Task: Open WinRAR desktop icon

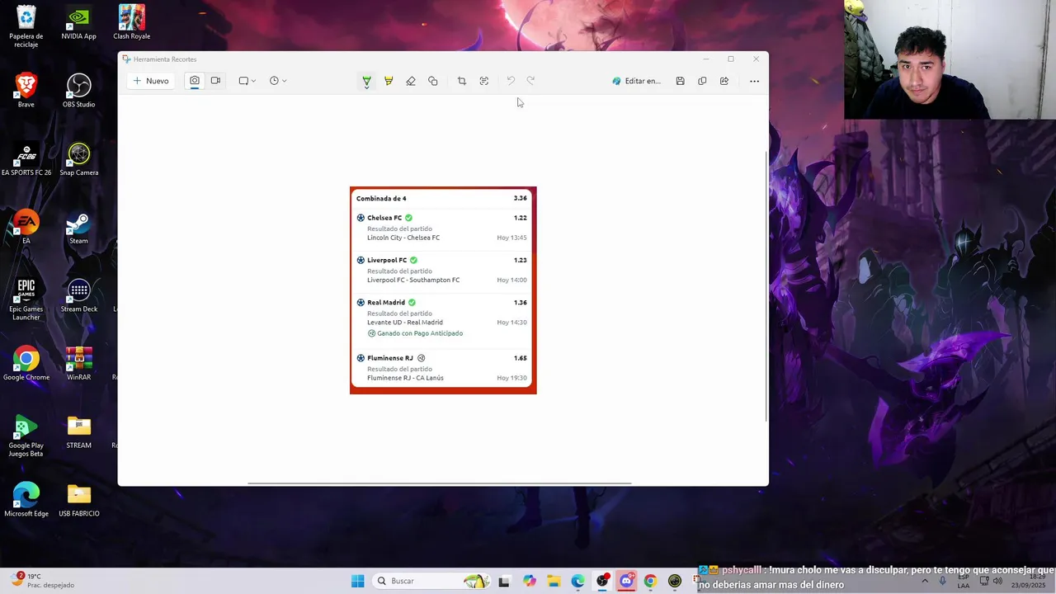Action: [x=78, y=364]
